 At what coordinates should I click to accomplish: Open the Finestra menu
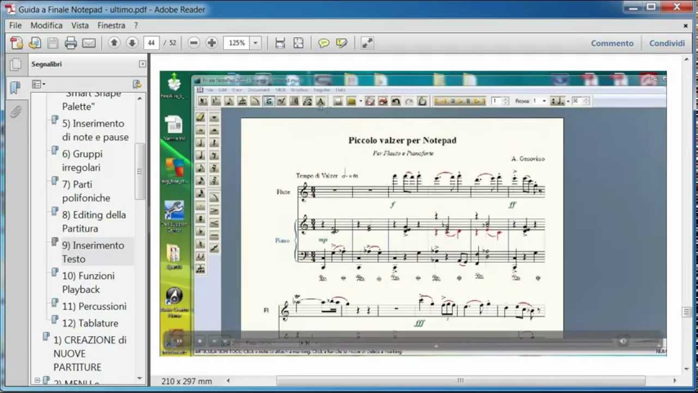tap(111, 25)
